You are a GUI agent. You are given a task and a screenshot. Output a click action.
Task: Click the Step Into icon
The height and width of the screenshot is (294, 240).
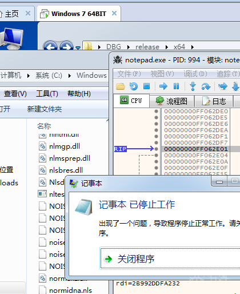click(193, 86)
